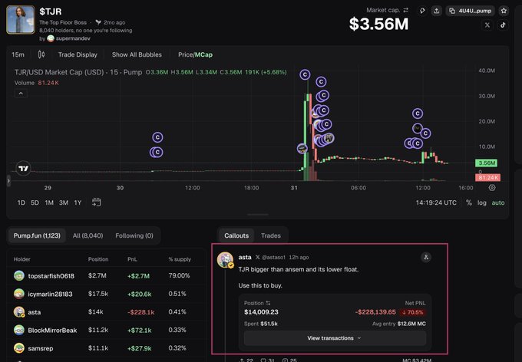Image resolution: width=522 pixels, height=362 pixels.
Task: Open the supermandev creator profile
Action: [73, 38]
